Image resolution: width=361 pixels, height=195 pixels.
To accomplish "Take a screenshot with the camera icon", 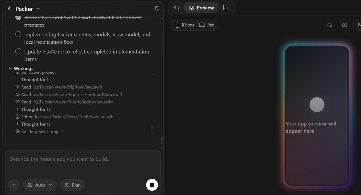I will 344,25.
